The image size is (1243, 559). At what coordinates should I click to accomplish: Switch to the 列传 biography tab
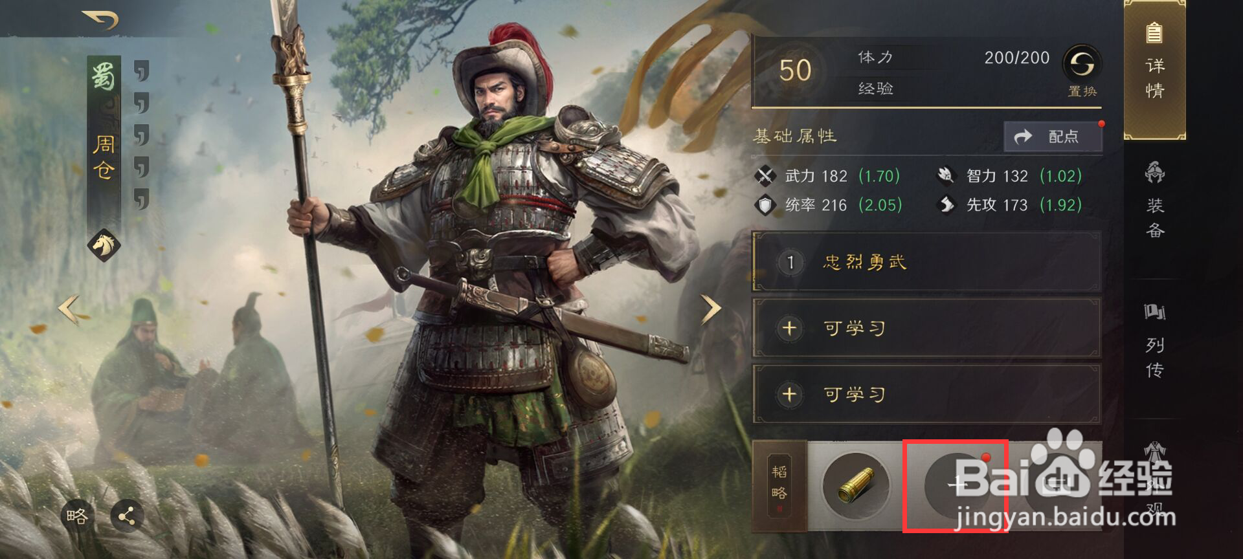[x=1154, y=341]
